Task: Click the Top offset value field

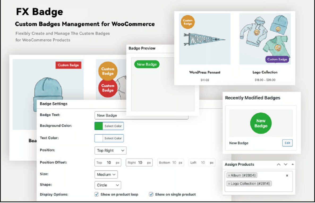Action: coord(108,162)
